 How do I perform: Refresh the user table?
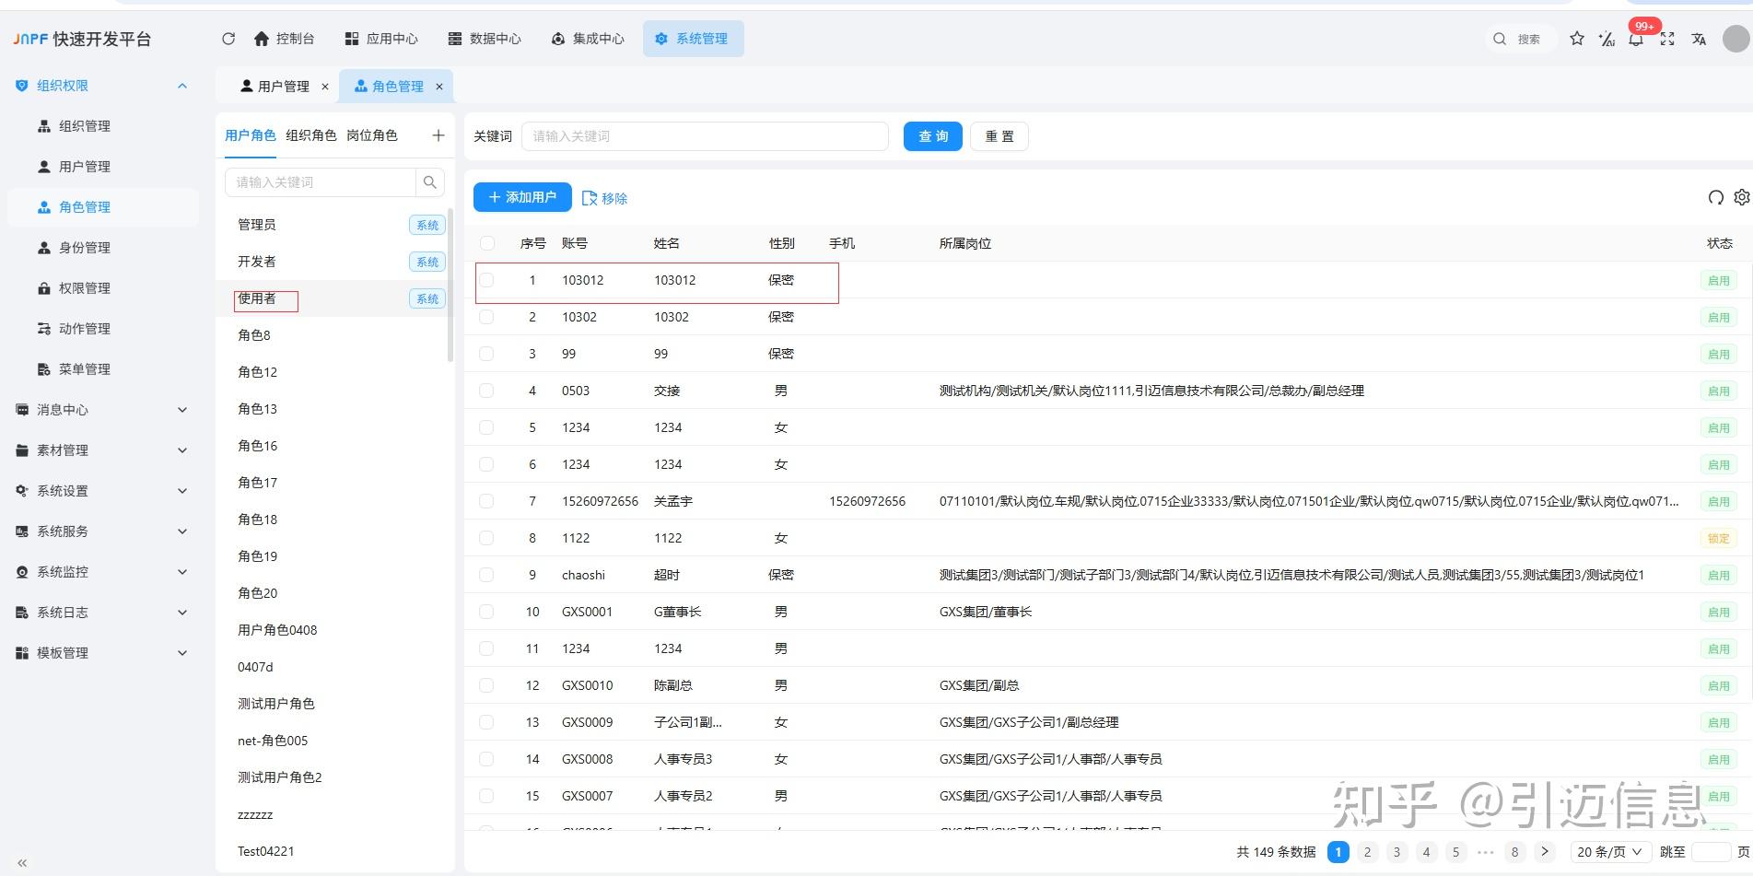pos(1715,197)
